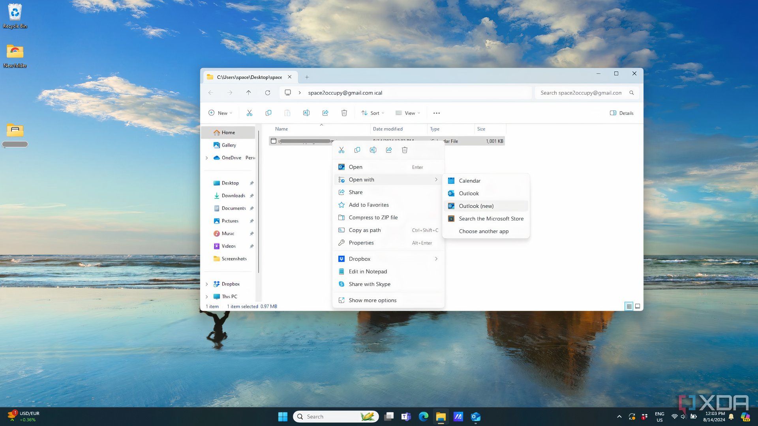This screenshot has width=758, height=426.
Task: Choose Open in the context menu
Action: 389,167
